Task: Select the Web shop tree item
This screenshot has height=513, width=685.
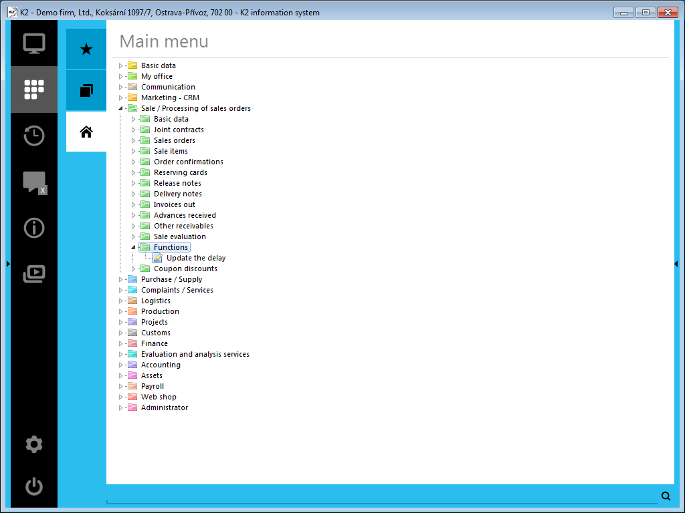Action: [x=159, y=397]
